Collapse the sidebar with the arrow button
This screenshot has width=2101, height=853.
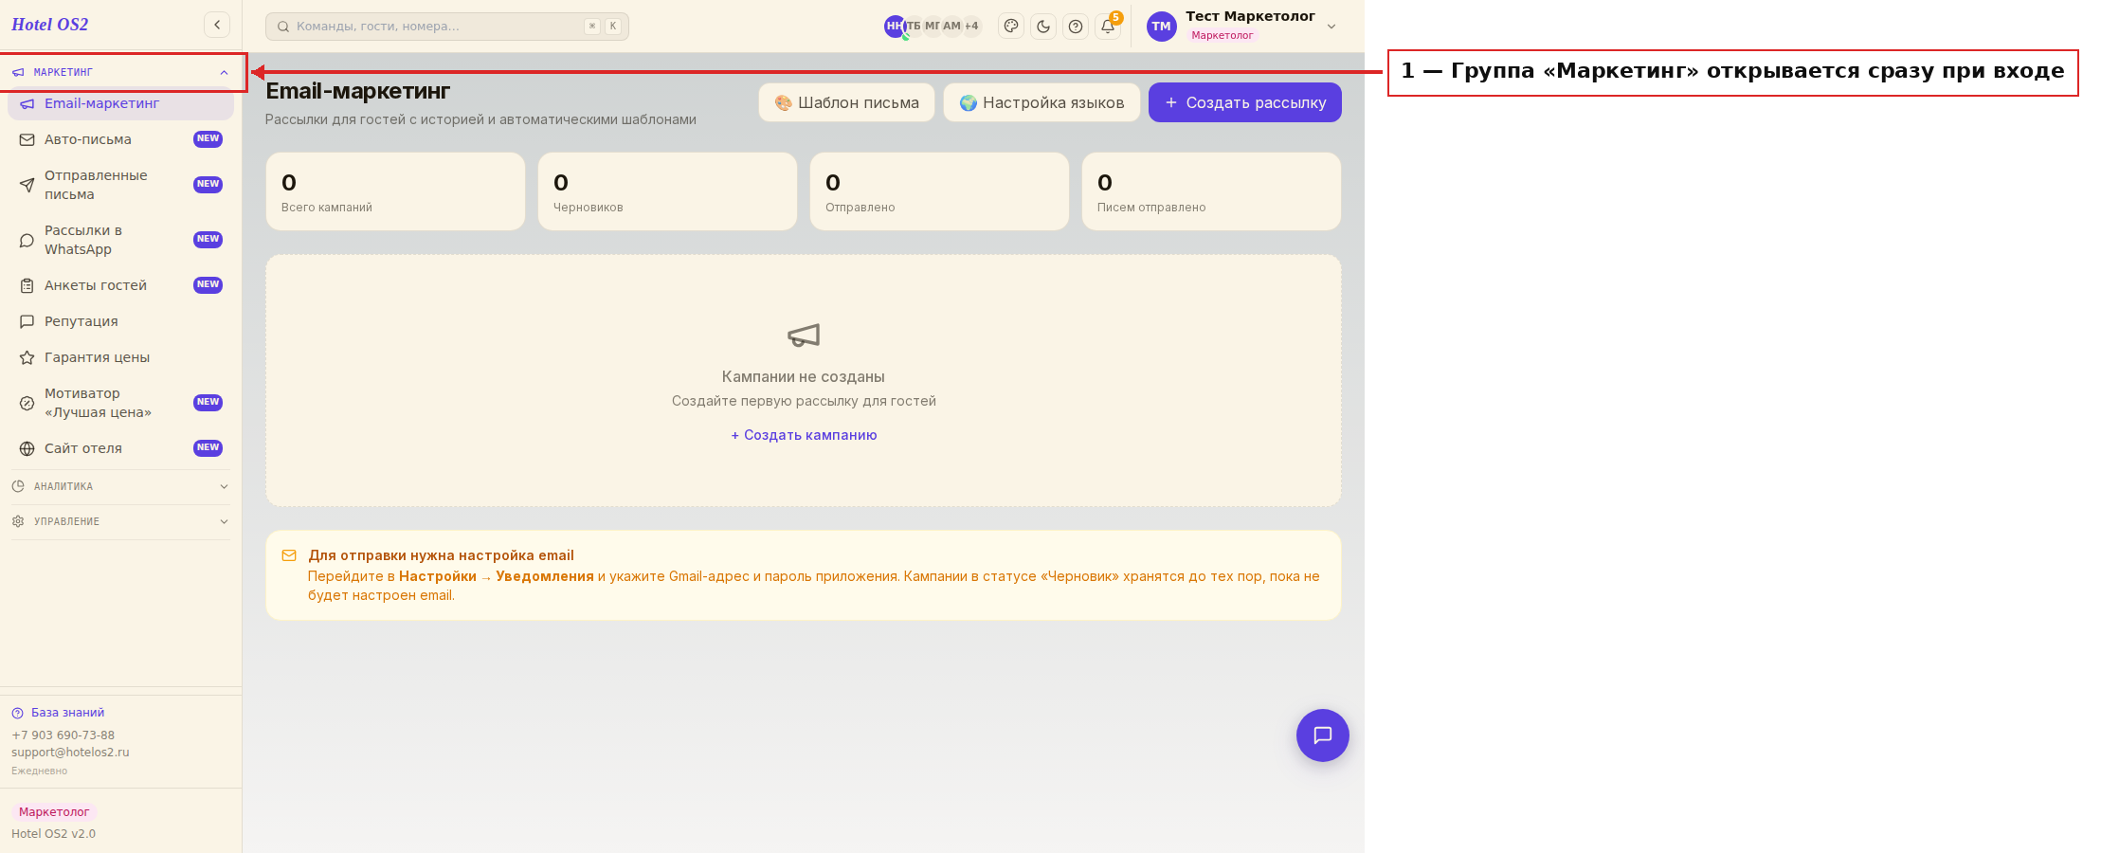coord(217,25)
